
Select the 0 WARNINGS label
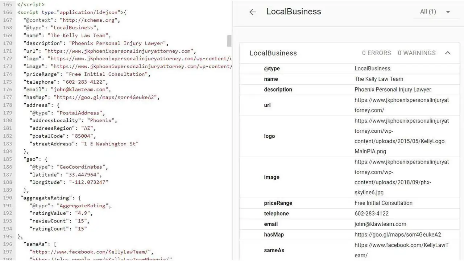click(417, 53)
